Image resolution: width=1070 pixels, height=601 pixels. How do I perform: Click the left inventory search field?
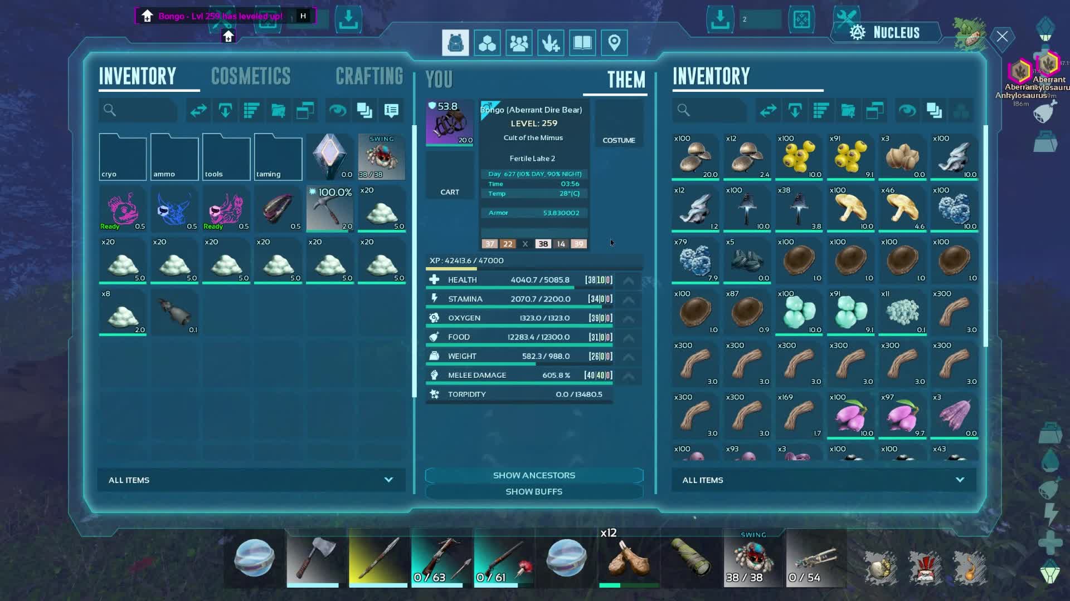click(138, 111)
